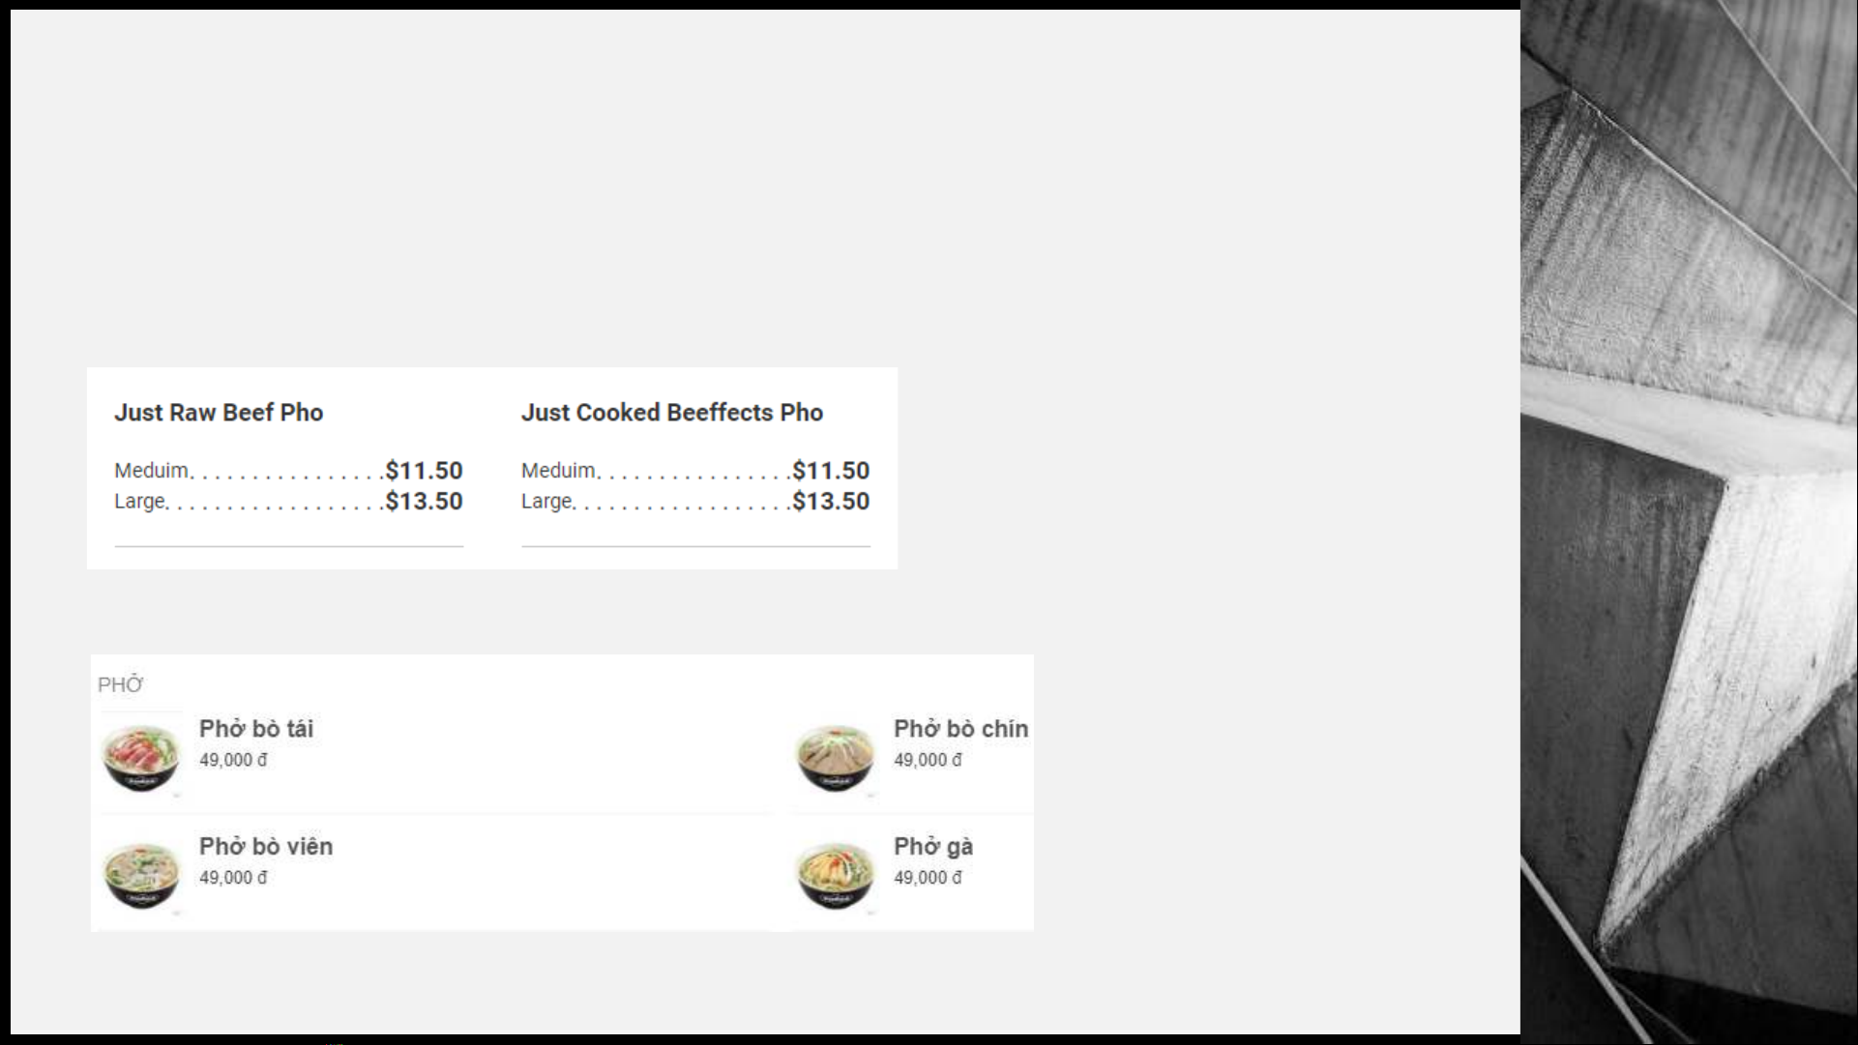This screenshot has width=1858, height=1045.
Task: Click the 49,000 đ price under Phở bò viên
Action: pos(233,878)
